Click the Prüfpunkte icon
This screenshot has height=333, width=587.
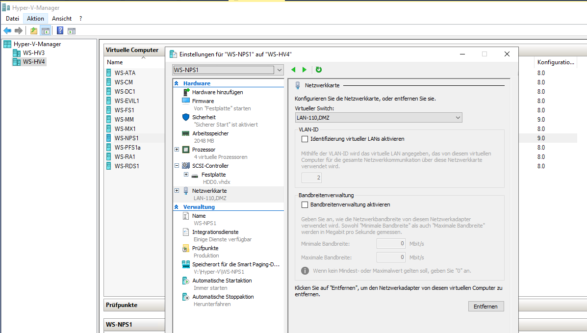[186, 248]
